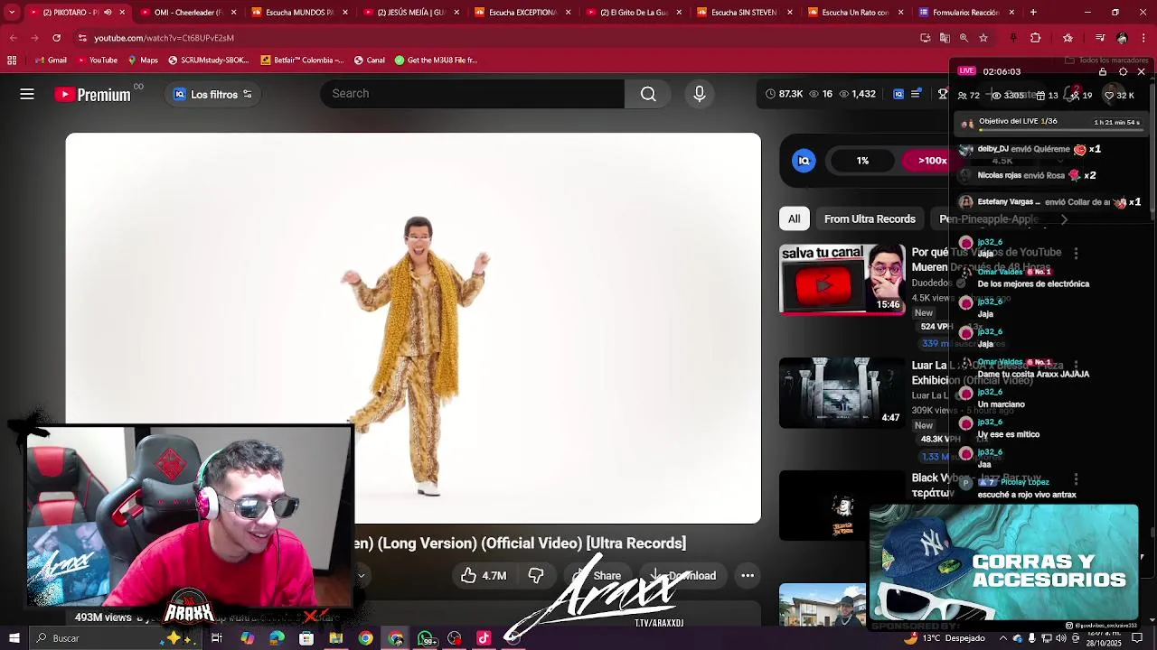Viewport: 1157px width, 650px height.
Task: Select the Pen-Pineapple-Apple chip
Action: click(x=988, y=218)
